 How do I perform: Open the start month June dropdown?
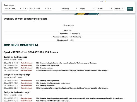click(16, 9)
